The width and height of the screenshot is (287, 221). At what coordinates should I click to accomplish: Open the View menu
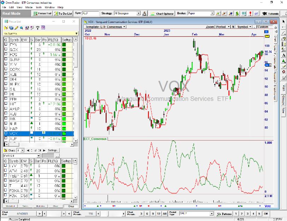pos(19,7)
